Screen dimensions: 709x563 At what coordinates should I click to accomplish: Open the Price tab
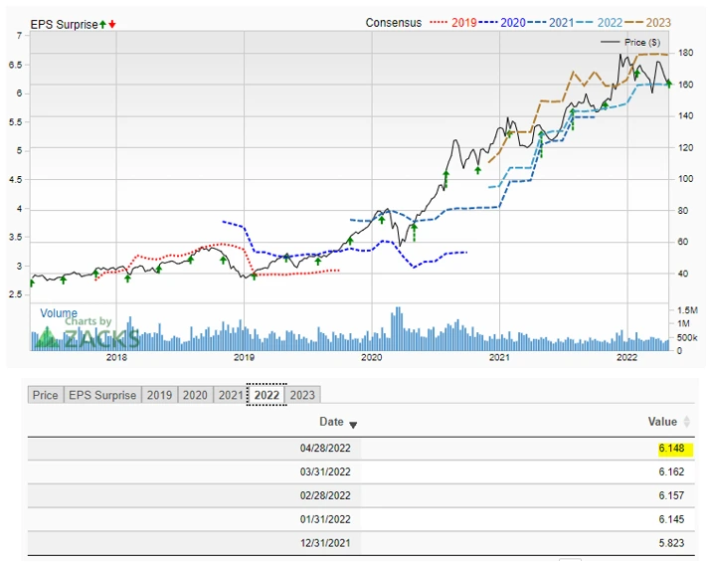pos(46,395)
